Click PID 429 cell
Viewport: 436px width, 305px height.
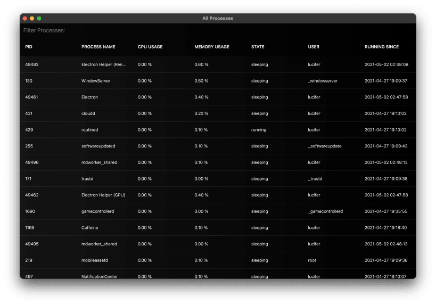[x=29, y=130]
